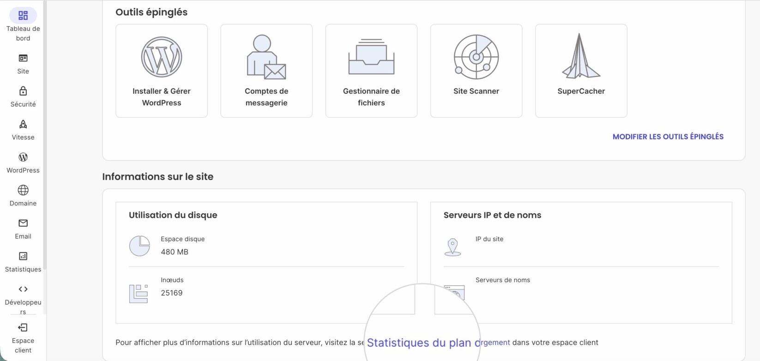
Task: Click the Informations sur le site heading
Action: point(158,177)
